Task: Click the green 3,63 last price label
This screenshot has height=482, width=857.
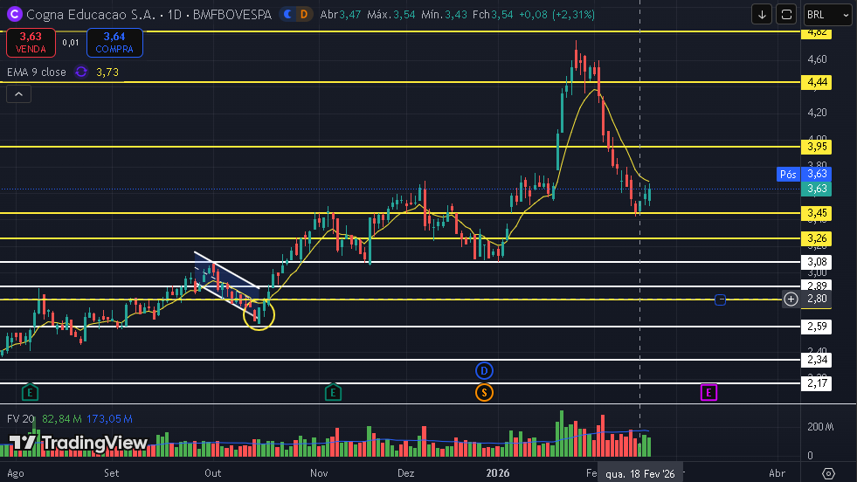Action: (817, 189)
